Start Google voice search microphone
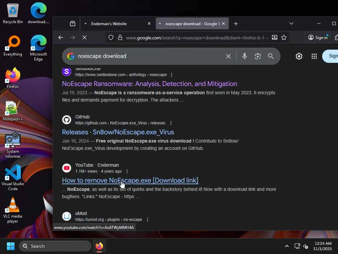338x254 pixels. [245, 56]
